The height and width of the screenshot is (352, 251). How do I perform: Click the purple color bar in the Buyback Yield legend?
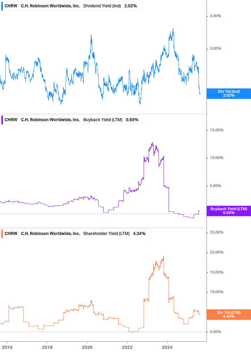(x=2, y=120)
